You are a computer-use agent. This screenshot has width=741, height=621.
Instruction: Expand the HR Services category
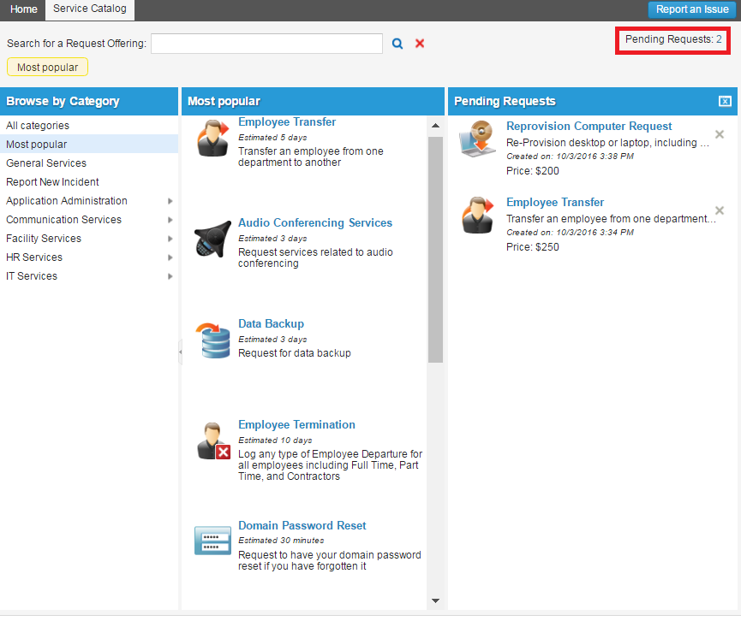pos(170,257)
